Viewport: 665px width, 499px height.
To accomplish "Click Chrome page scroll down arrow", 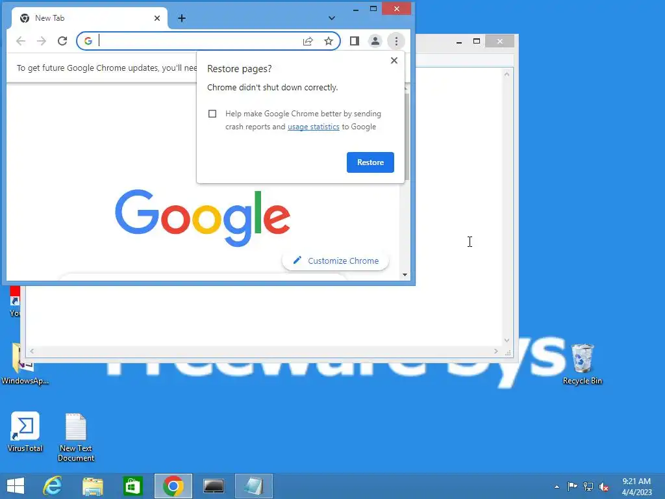I will (405, 275).
